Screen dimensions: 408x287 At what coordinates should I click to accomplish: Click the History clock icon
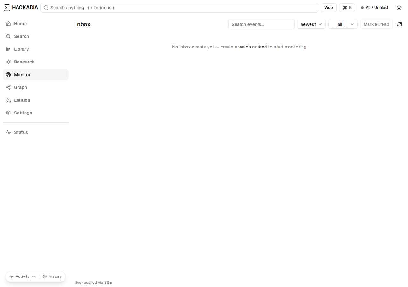coord(45,276)
